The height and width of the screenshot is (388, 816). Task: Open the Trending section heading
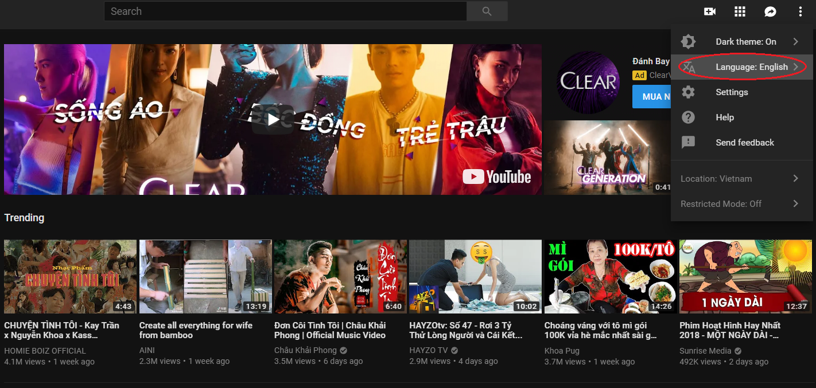pyautogui.click(x=24, y=218)
